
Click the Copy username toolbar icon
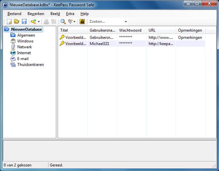point(46,22)
